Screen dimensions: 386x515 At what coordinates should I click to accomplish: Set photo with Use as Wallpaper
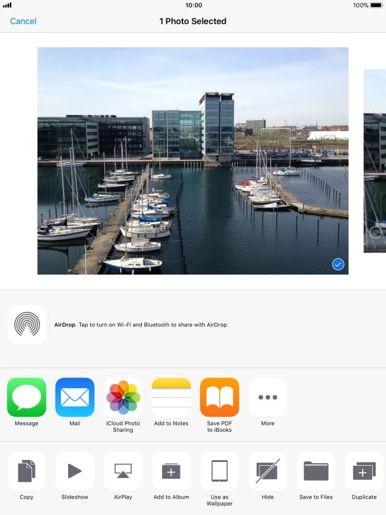pos(219,471)
